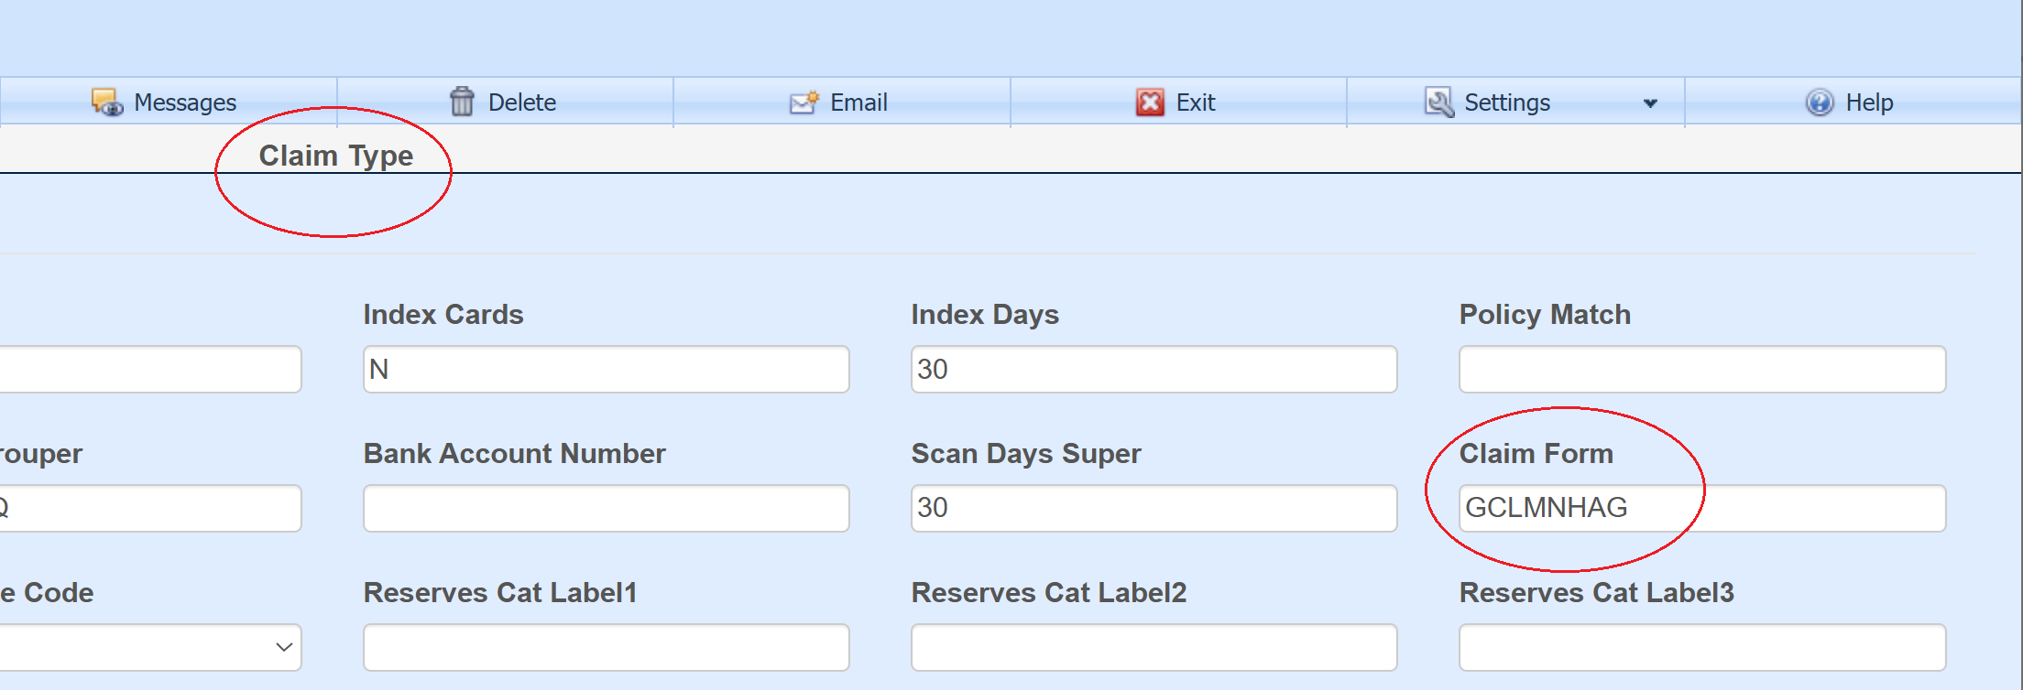Image resolution: width=2023 pixels, height=690 pixels.
Task: Click the Messages toolbar icon
Action: (x=107, y=102)
